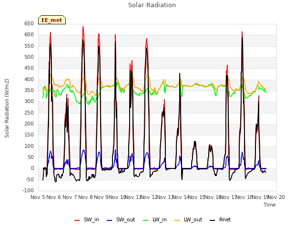Click the Nov 7 x-axis date label
The height and width of the screenshot is (229, 305).
click(70, 197)
